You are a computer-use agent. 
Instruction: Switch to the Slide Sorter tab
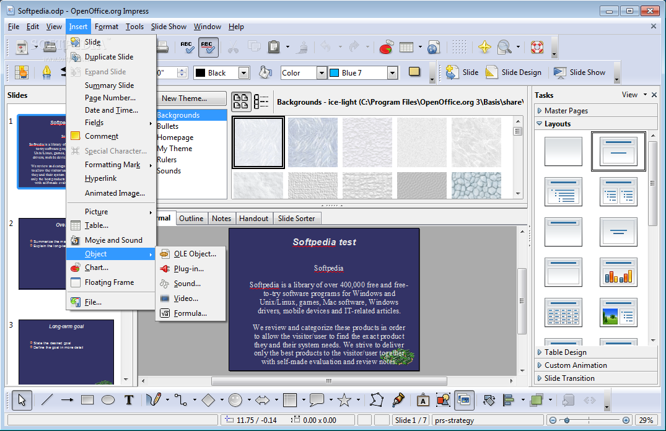[x=297, y=218]
